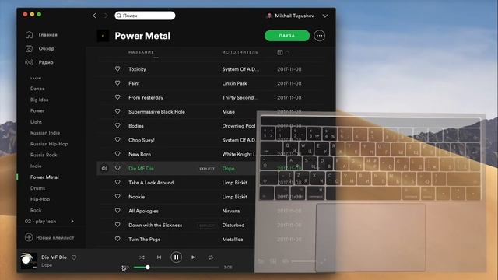The height and width of the screenshot is (280, 498).
Task: Like the track Faint
Action: point(117,83)
